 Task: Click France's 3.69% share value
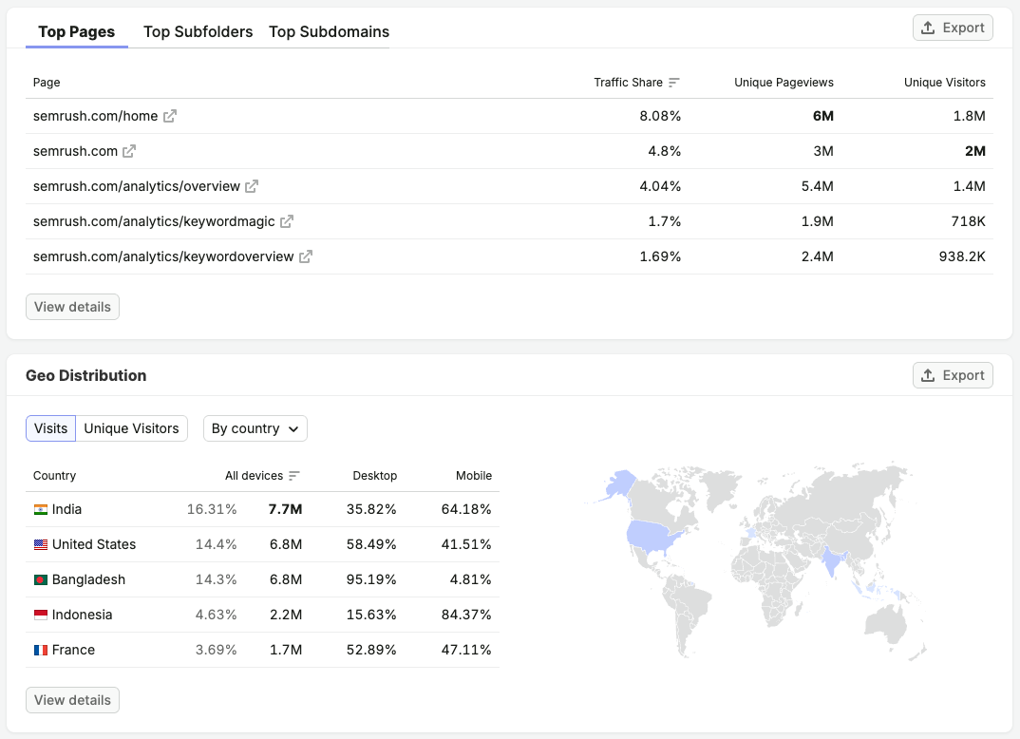pos(216,650)
